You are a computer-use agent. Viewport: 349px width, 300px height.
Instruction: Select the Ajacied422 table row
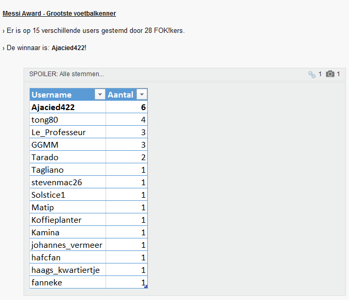click(x=89, y=107)
